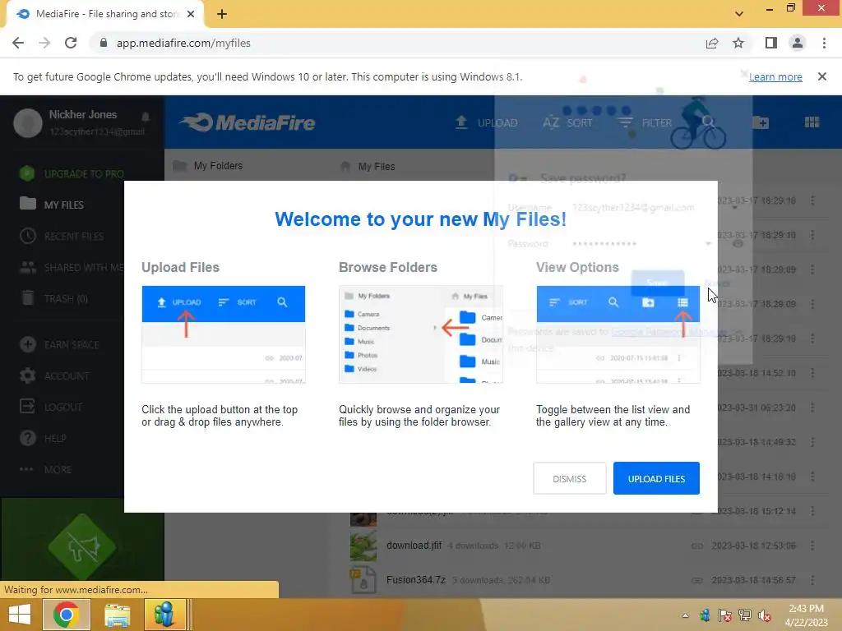
Task: Open Recent Files in the sidebar
Action: (61, 236)
